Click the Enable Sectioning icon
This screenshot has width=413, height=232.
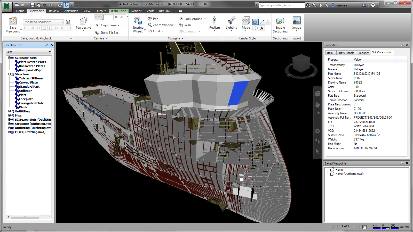click(x=280, y=21)
